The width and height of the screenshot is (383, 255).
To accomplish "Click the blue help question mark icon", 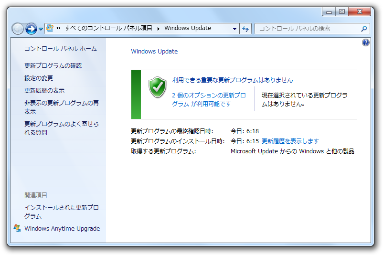I will click(x=366, y=42).
